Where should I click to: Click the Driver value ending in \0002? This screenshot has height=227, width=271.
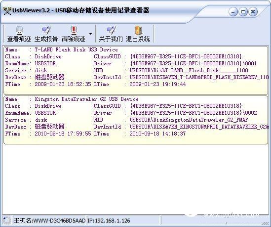pyautogui.click(x=193, y=113)
